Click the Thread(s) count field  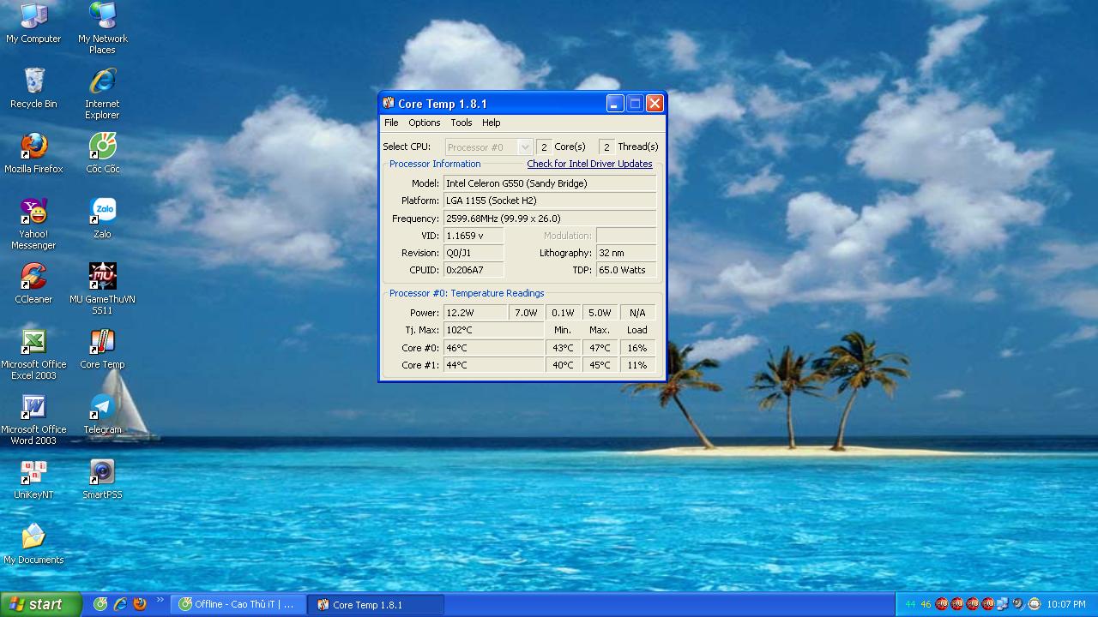coord(606,147)
